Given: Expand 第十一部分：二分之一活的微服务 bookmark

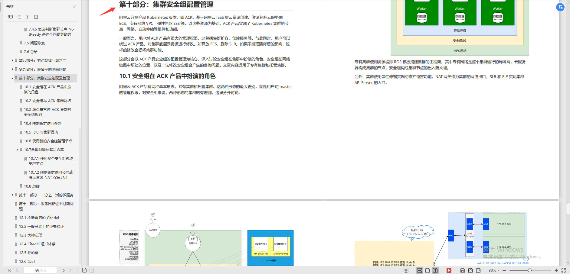Looking at the screenshot, I should click(12, 195).
